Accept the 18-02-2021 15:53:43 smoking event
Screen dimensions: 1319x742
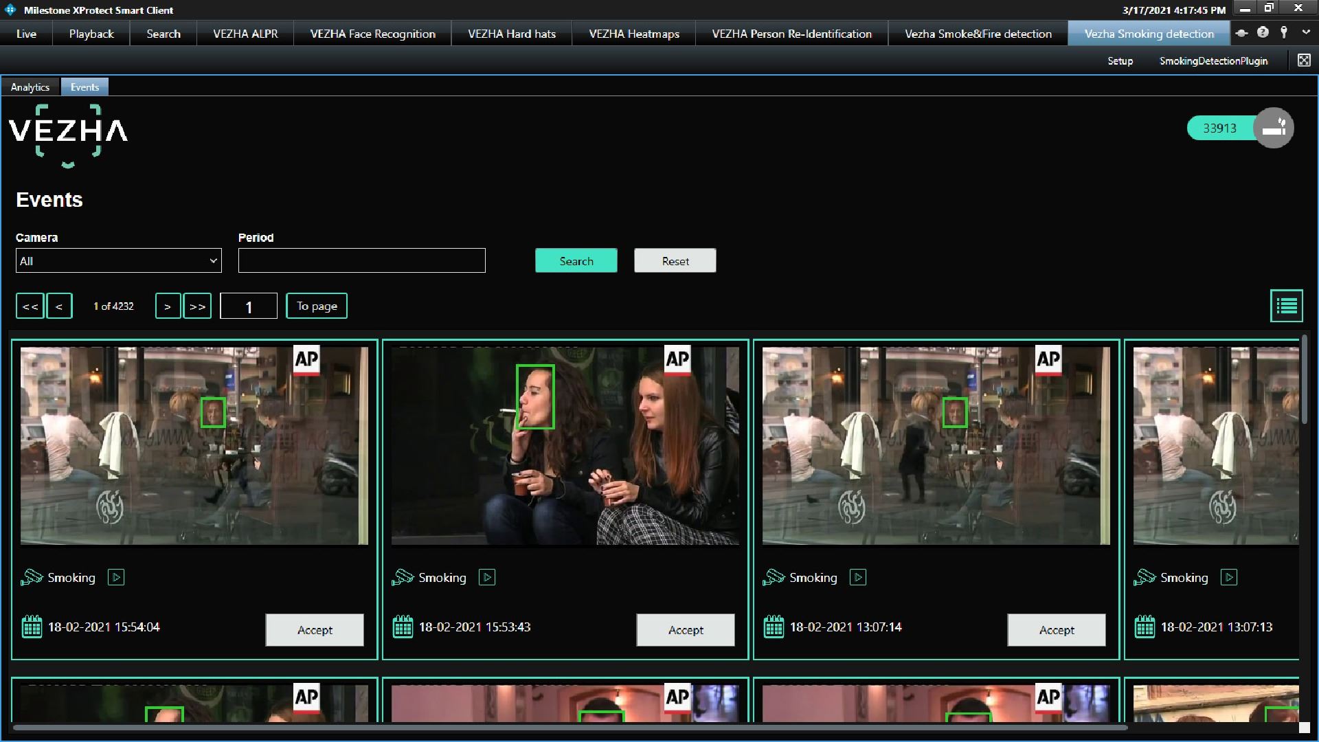tap(686, 630)
